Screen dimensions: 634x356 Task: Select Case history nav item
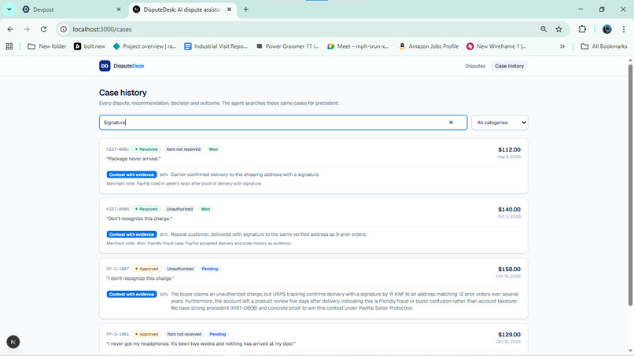509,66
